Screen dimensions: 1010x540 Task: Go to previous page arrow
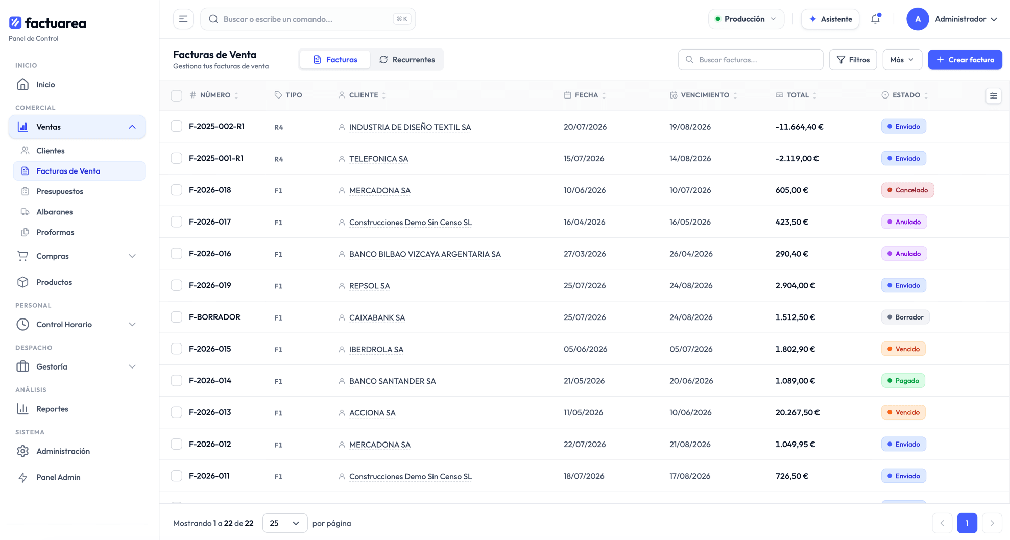click(942, 523)
